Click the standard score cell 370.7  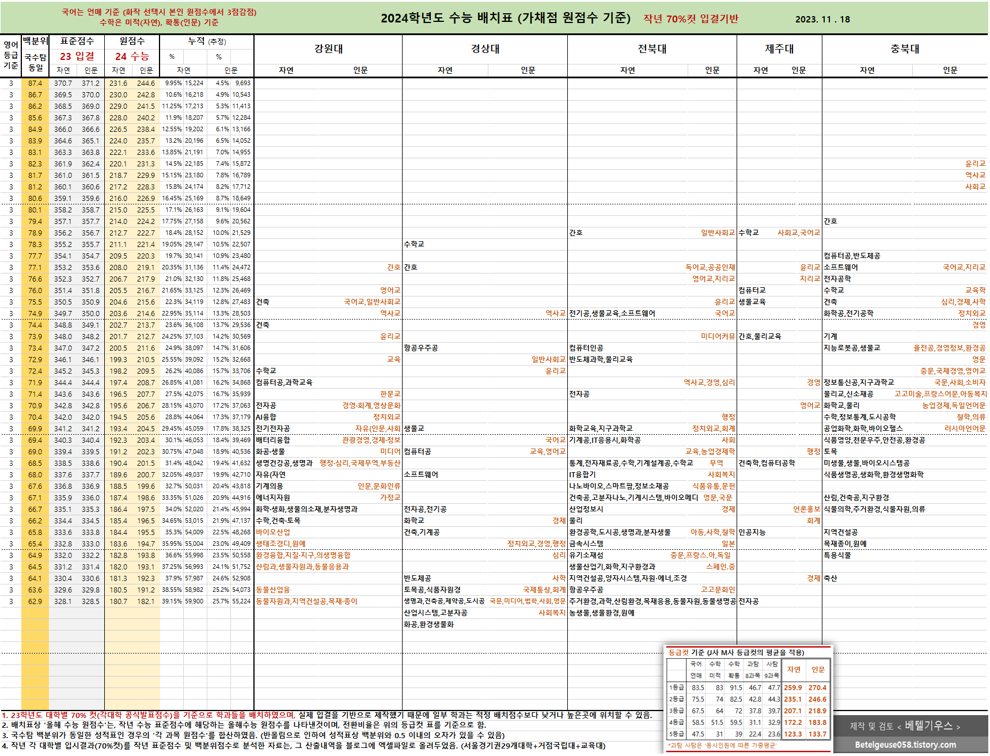click(x=63, y=83)
